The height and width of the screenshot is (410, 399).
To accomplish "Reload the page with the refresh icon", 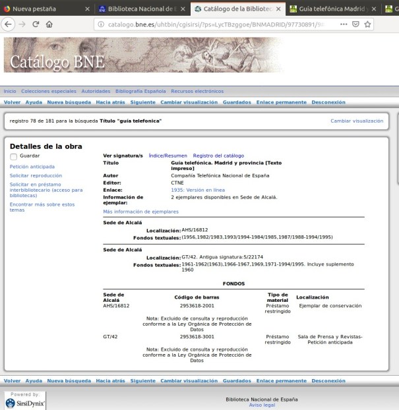I will (35, 24).
